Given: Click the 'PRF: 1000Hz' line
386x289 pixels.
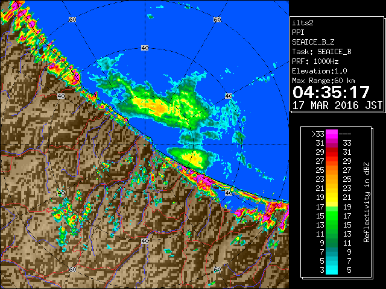Looking at the screenshot, I should coord(315,61).
